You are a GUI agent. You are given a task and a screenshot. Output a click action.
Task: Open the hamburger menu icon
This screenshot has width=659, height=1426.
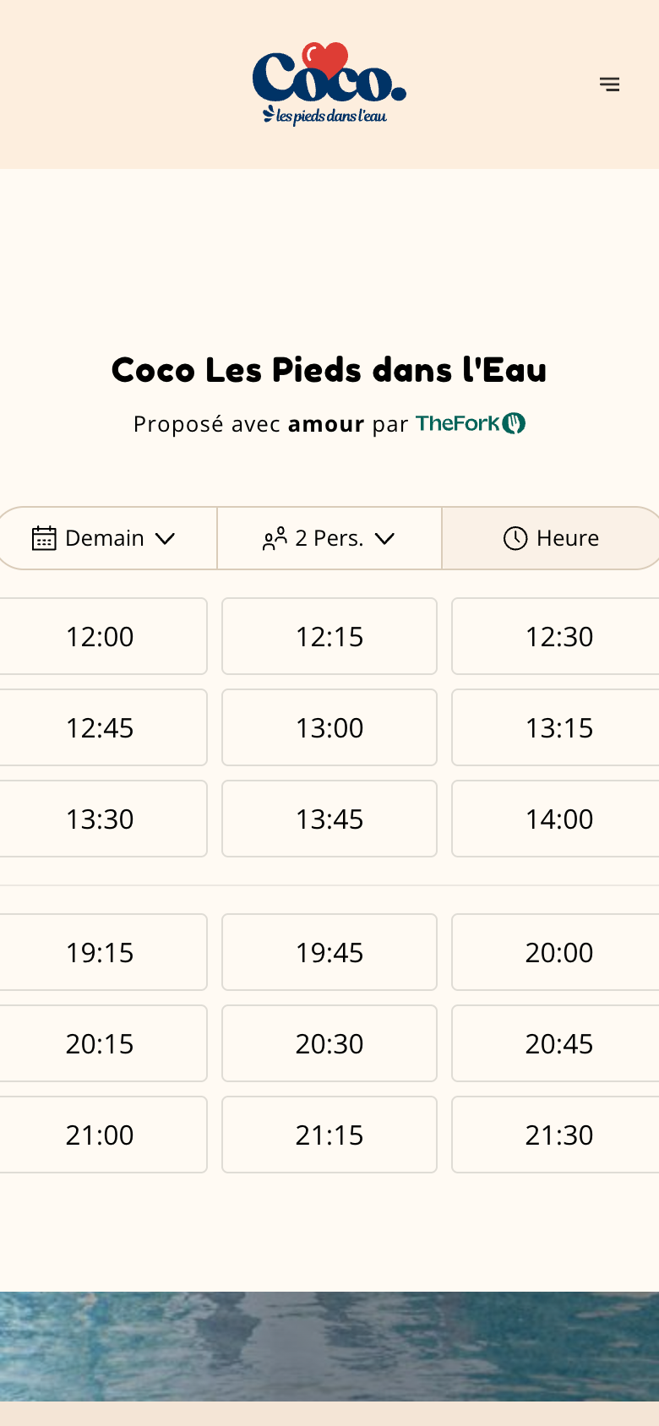[x=610, y=84]
